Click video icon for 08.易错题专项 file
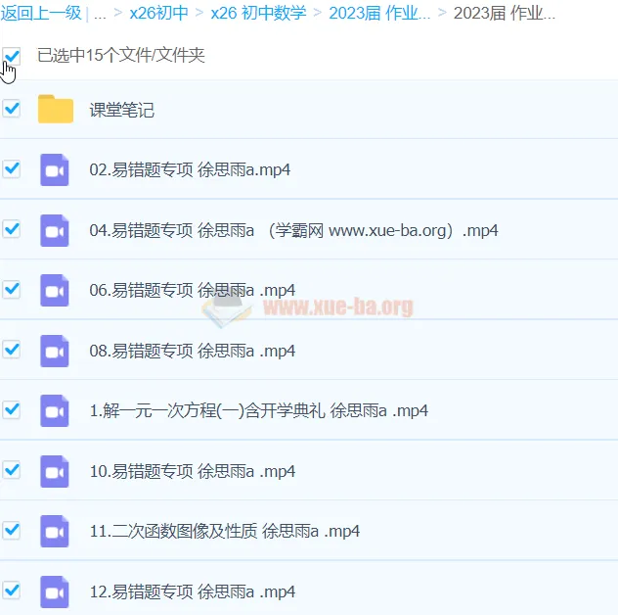Screen dimensions: 618x615 (x=55, y=351)
